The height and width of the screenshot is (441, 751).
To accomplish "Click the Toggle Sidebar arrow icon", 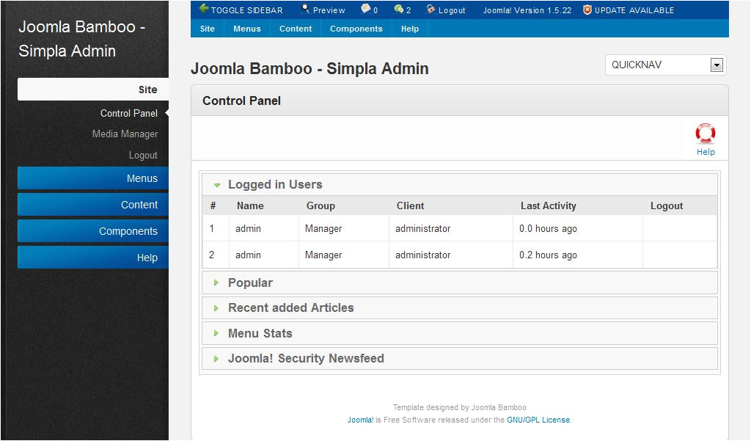I will click(x=204, y=9).
